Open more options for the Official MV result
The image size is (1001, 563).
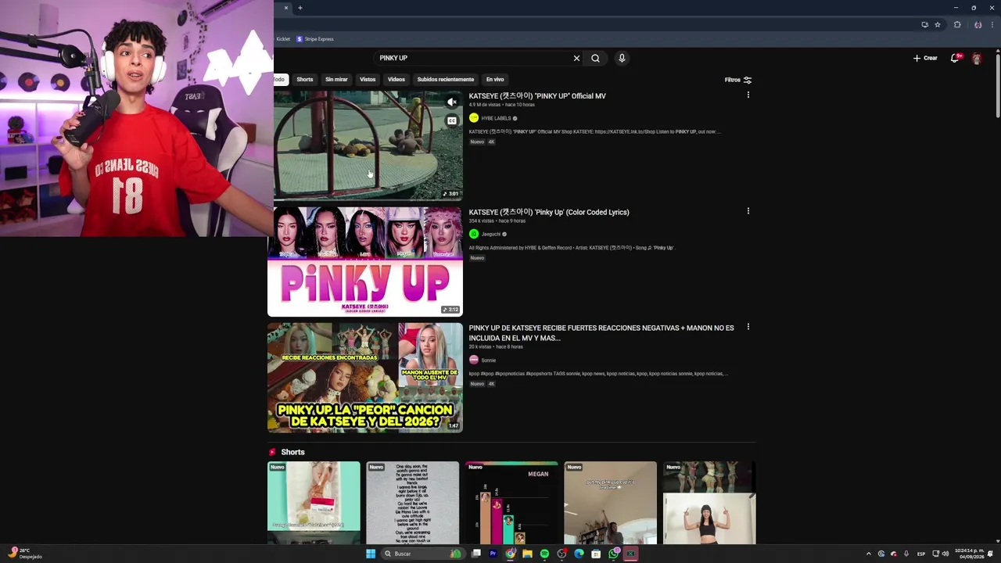tap(748, 95)
